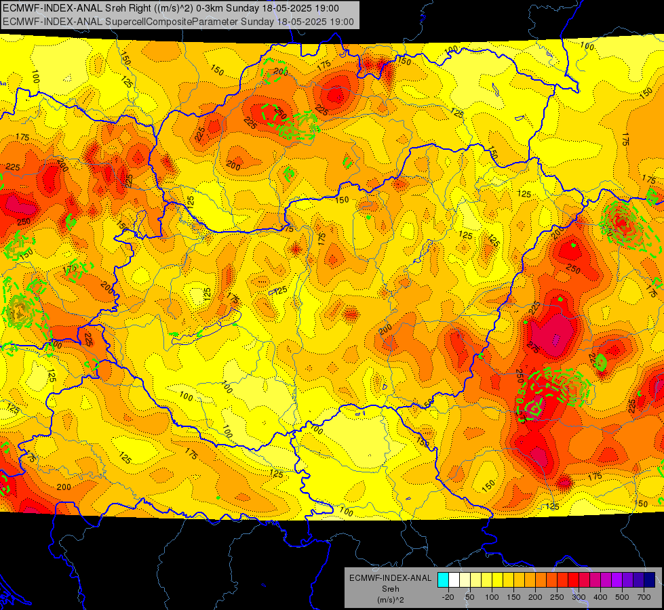Click the '(m/s)^2' unit label in legend

390,600
